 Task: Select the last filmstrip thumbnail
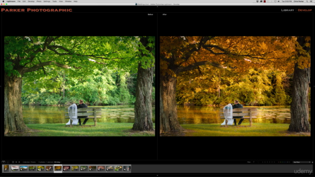[127, 168]
